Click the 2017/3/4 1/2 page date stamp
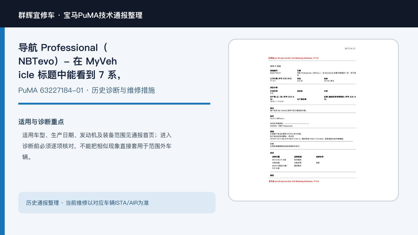The height and width of the screenshot is (235, 418). pyautogui.click(x=350, y=49)
